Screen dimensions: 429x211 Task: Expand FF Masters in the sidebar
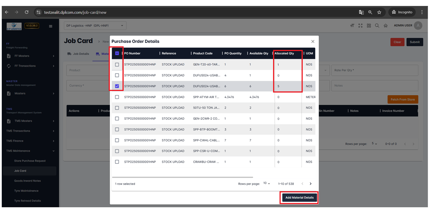(31, 56)
